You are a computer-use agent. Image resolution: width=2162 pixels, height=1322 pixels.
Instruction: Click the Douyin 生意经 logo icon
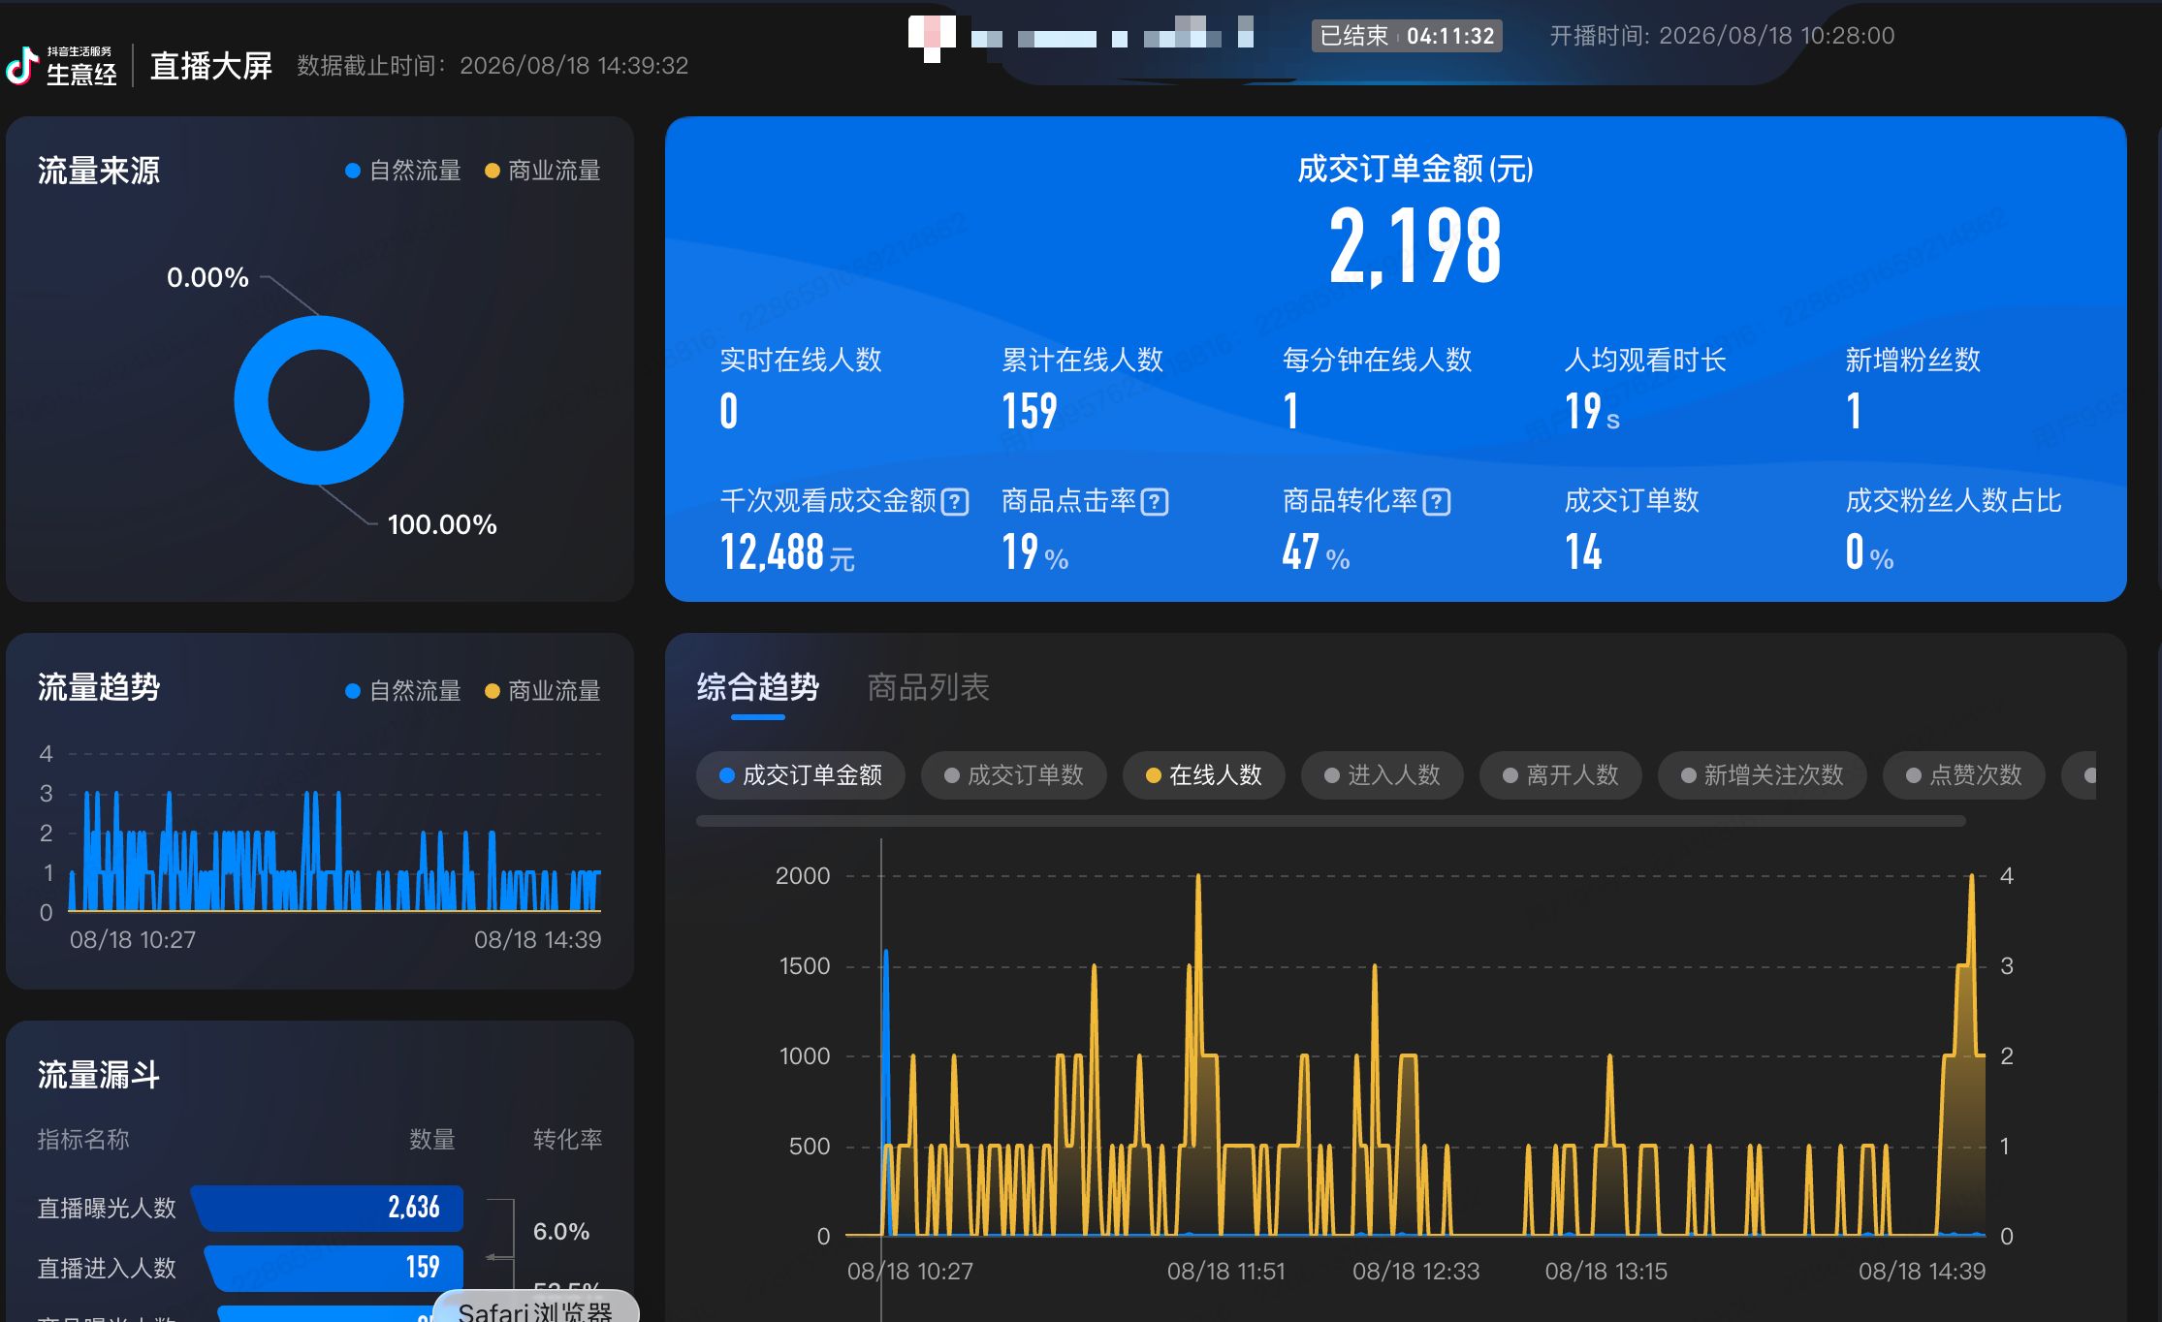click(21, 66)
